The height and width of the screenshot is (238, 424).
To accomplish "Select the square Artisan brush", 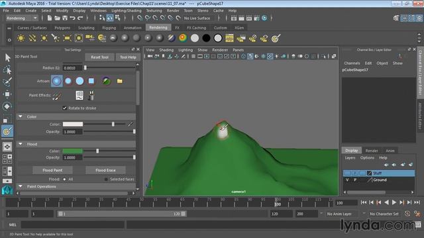I will coord(91,81).
